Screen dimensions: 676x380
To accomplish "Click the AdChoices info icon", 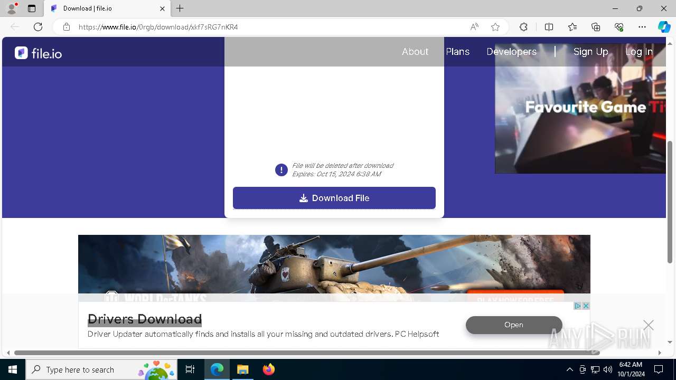I will (x=578, y=306).
